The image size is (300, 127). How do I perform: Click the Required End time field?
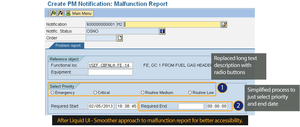pyautogui.click(x=217, y=106)
